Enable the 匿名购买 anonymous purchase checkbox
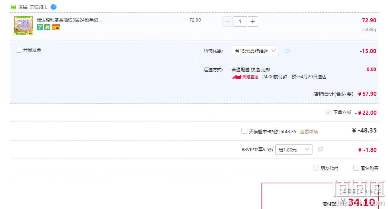 point(356,168)
